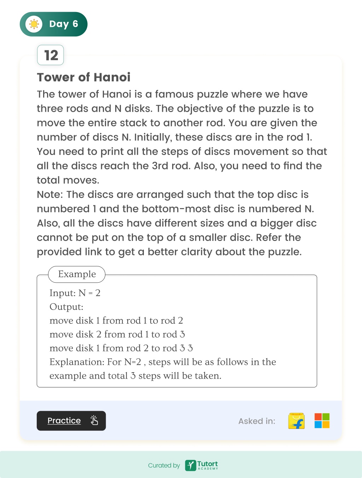Click the Curated by text
Image resolution: width=362 pixels, height=478 pixels.
coord(164,466)
